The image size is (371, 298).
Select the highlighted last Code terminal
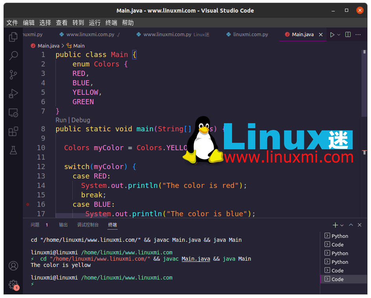point(343,279)
